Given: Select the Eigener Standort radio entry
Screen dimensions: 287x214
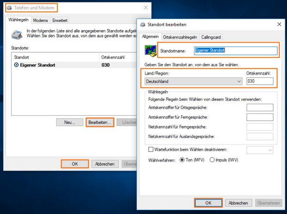Looking at the screenshot, I should [17, 65].
